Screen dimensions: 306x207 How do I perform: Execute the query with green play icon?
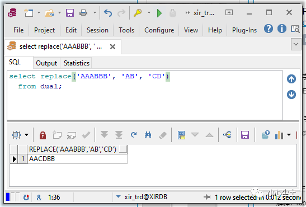(x=159, y=13)
